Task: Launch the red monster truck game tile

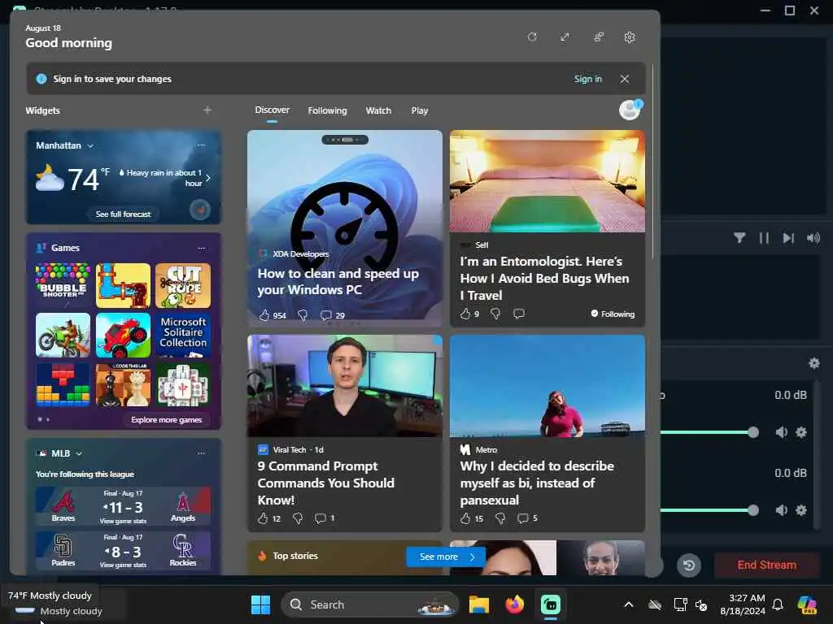Action: 123,335
